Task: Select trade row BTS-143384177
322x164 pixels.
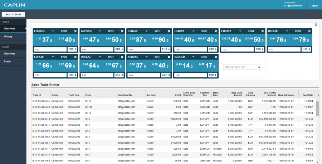Action: (x=173, y=149)
